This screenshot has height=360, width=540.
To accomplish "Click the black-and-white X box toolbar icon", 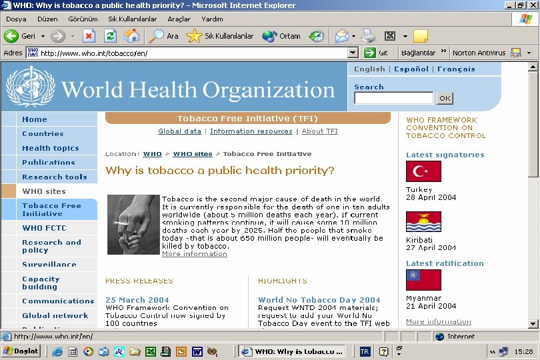I will 390,36.
